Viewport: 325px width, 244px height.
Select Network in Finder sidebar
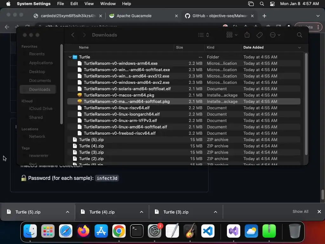37,136
